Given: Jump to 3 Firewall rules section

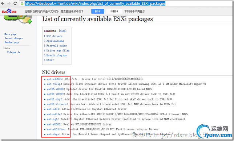Looking at the screenshot, I should pyautogui.click(x=55, y=46).
